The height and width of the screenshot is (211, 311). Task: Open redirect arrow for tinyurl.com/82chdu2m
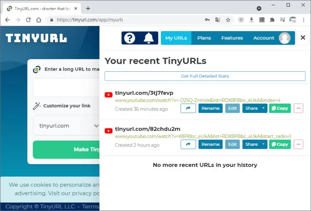[x=188, y=144]
